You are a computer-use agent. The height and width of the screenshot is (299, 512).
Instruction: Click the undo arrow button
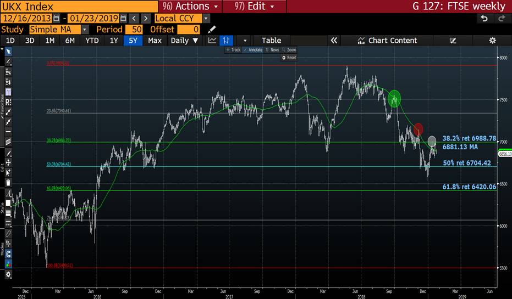pyautogui.click(x=485, y=19)
